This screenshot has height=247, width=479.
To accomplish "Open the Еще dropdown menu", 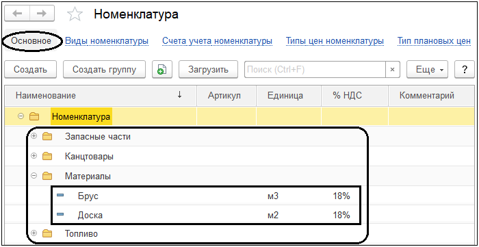I will coord(427,69).
